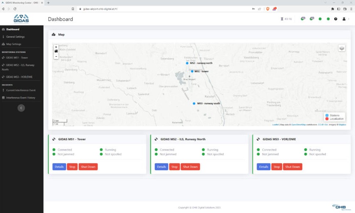
Task: Shut Down the GIDAS MS3 station
Action: tap(293, 166)
